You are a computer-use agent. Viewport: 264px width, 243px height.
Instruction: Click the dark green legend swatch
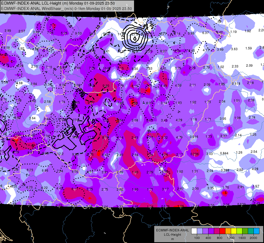tap(245, 231)
